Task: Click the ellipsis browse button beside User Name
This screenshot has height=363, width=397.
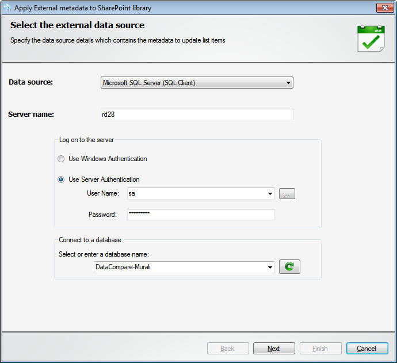Action: (287, 194)
